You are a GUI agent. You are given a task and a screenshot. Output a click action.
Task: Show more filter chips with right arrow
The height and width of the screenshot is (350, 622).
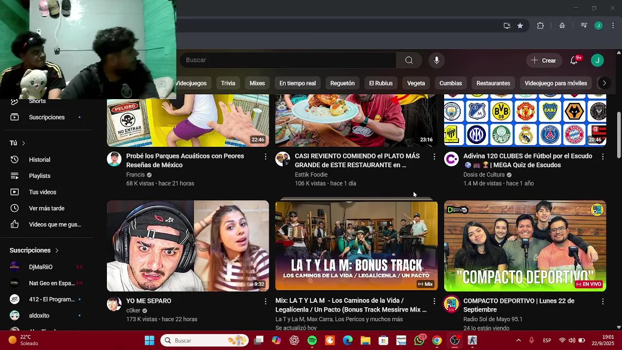click(x=604, y=83)
